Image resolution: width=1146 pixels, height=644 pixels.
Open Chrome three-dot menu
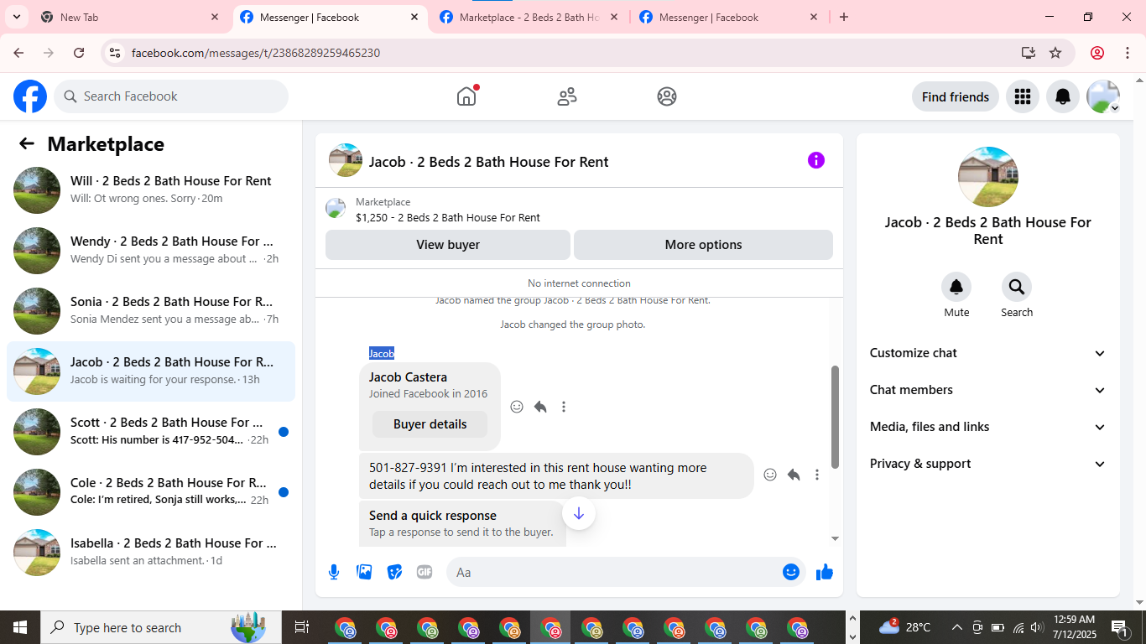coord(1127,53)
